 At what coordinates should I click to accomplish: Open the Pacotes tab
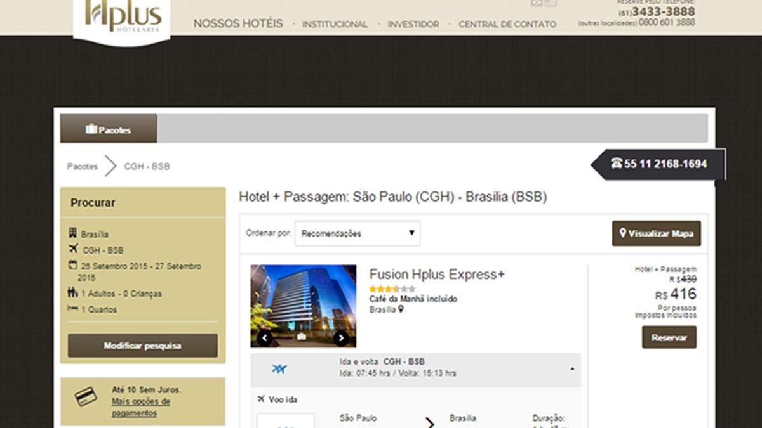coord(109,129)
